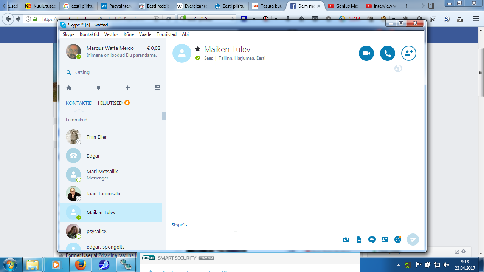Switch to the Tasuta kuu browser tab

tap(268, 6)
